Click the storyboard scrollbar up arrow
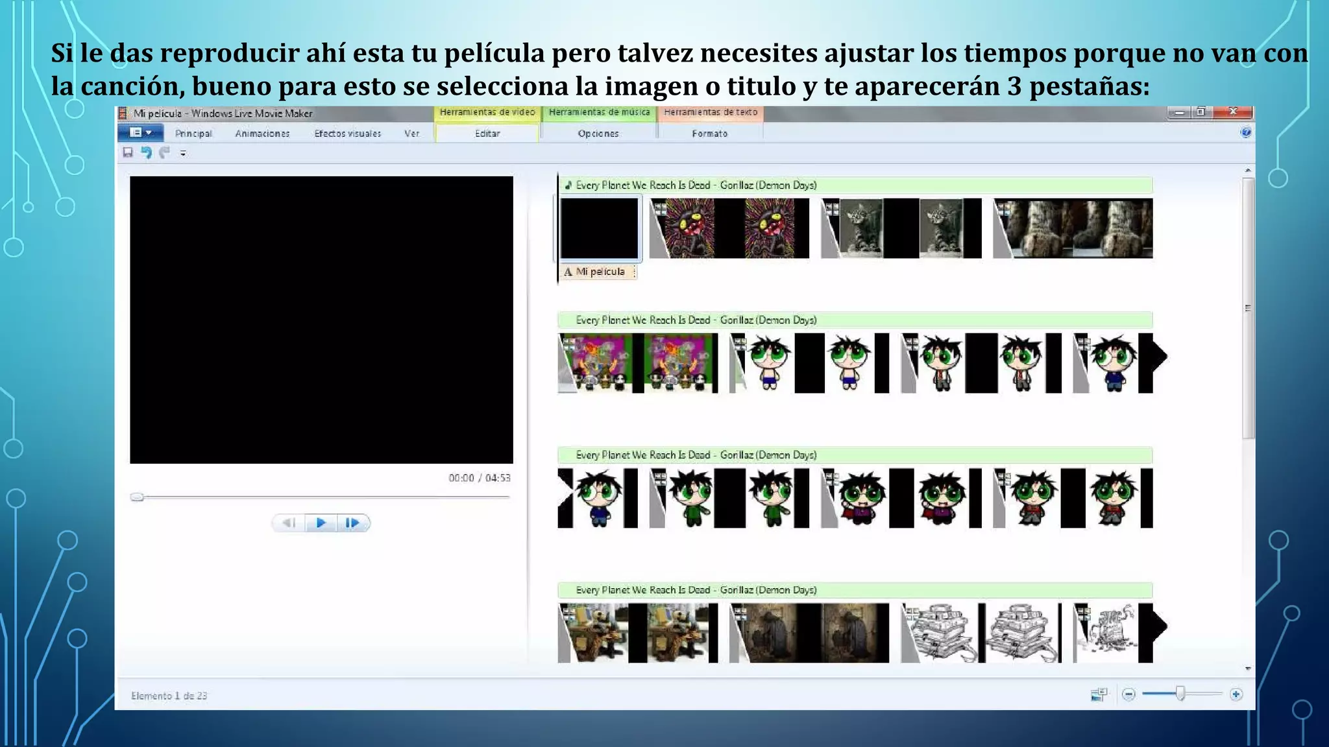 click(x=1247, y=171)
